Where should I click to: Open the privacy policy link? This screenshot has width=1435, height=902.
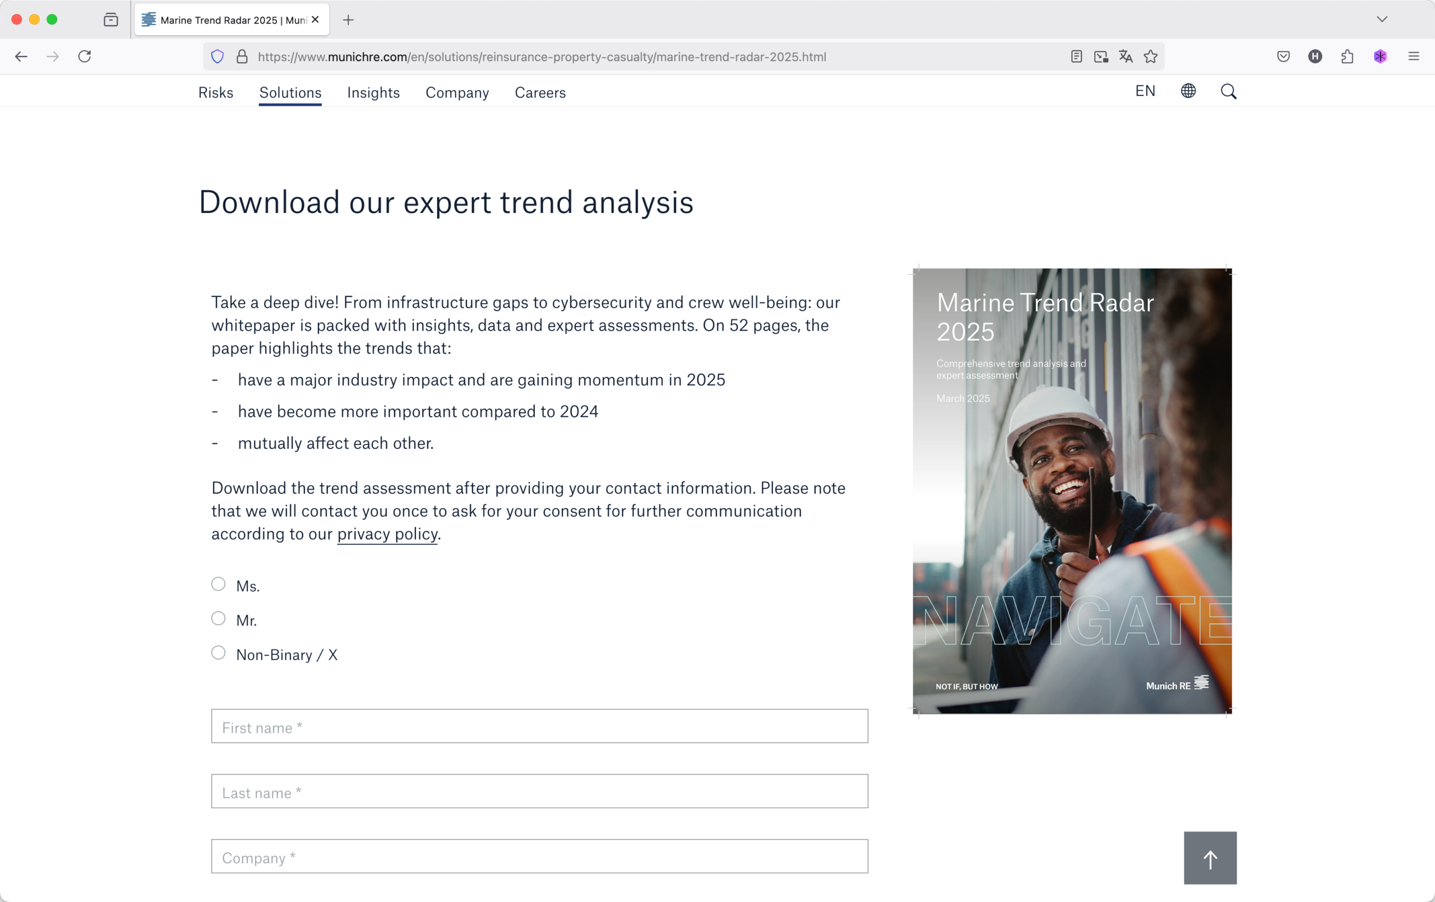[x=387, y=534]
